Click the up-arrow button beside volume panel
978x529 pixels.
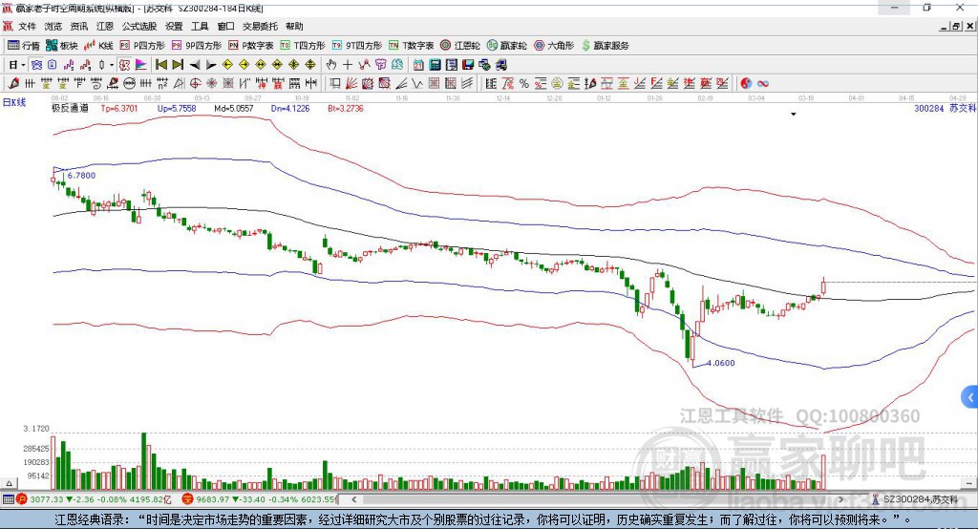click(9, 483)
